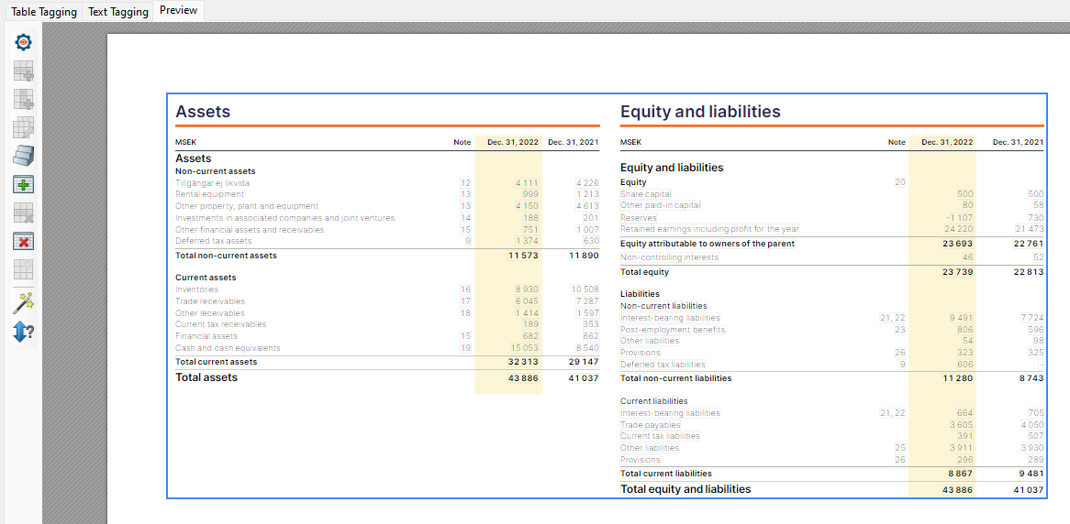
Task: Click the stacked layers steps icon
Action: tap(24, 156)
